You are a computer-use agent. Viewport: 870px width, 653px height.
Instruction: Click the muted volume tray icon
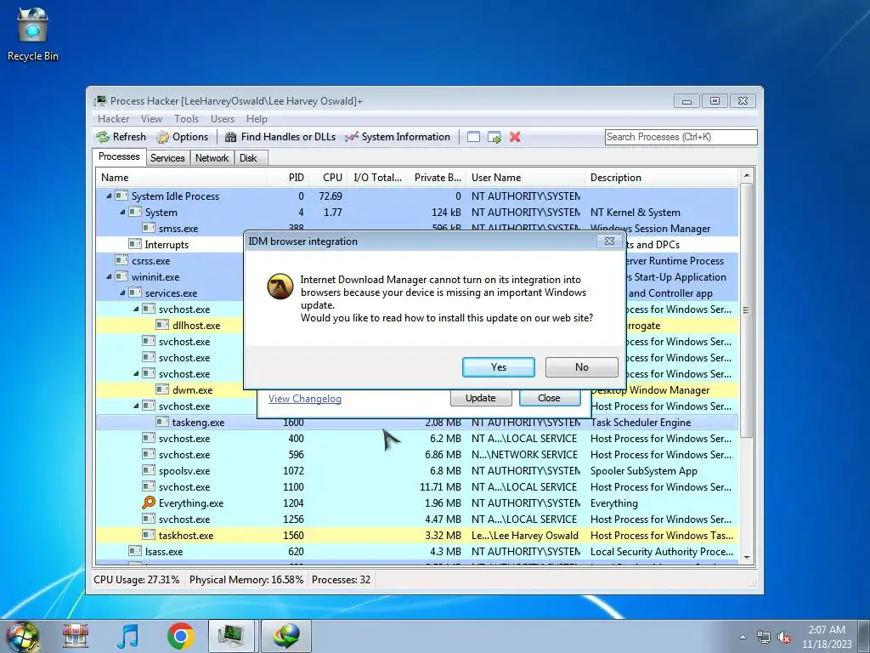coord(784,638)
